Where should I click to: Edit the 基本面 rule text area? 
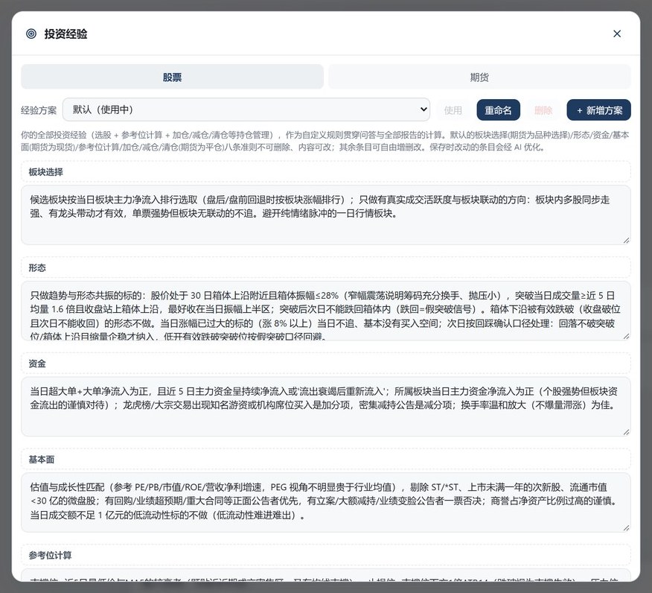326,502
